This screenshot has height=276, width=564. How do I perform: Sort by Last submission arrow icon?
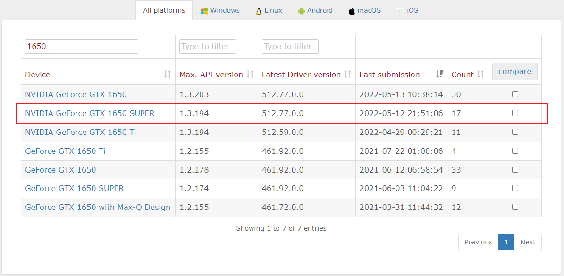[x=439, y=75]
